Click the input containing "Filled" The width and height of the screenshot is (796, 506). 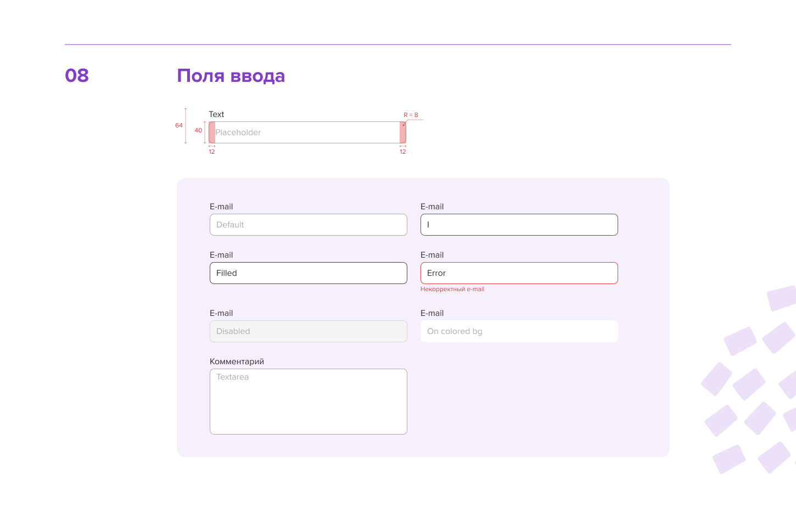point(308,273)
